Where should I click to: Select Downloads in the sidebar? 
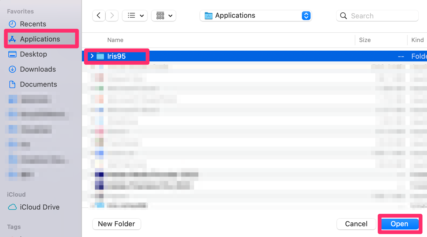point(38,69)
